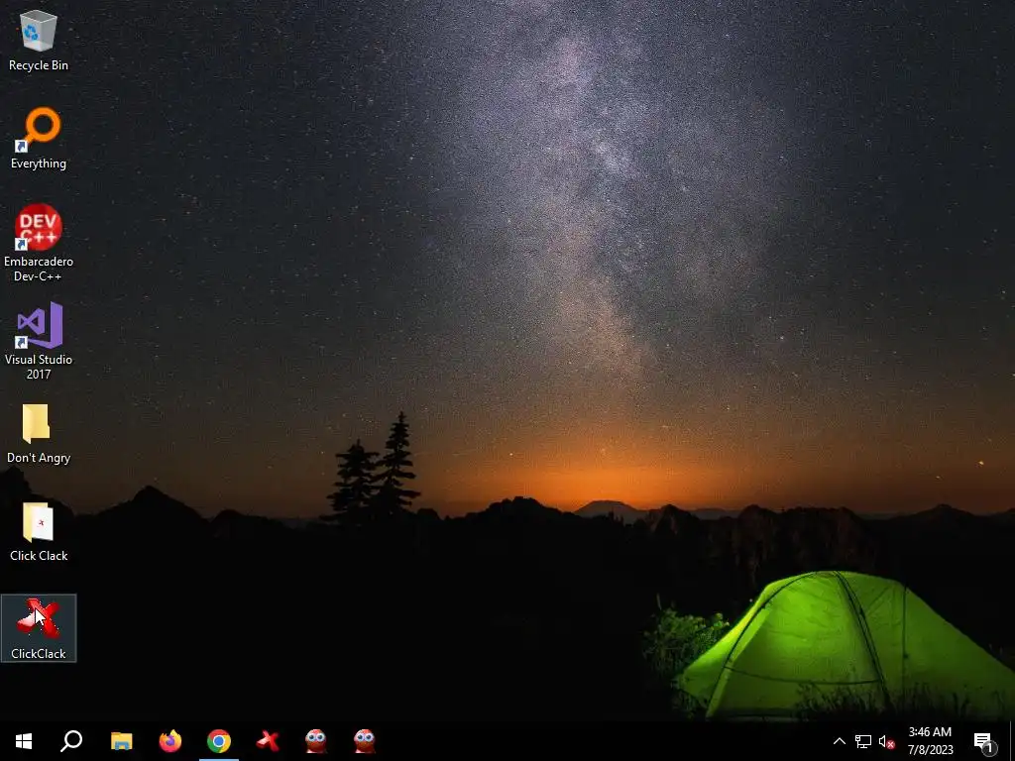Select the Visual Studio 2017 shortcut

(x=39, y=341)
